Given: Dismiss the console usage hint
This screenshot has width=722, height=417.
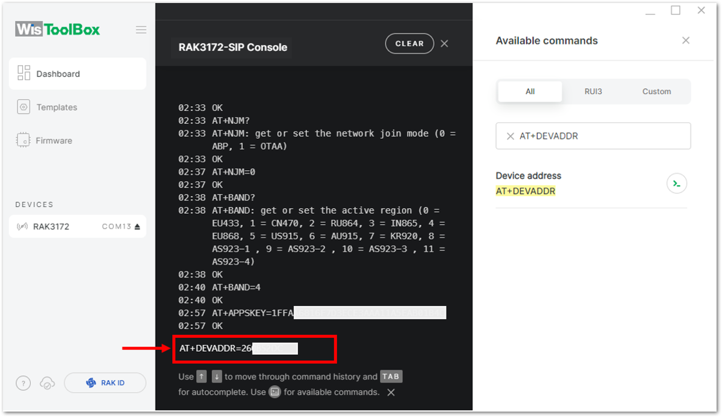Looking at the screenshot, I should 391,392.
